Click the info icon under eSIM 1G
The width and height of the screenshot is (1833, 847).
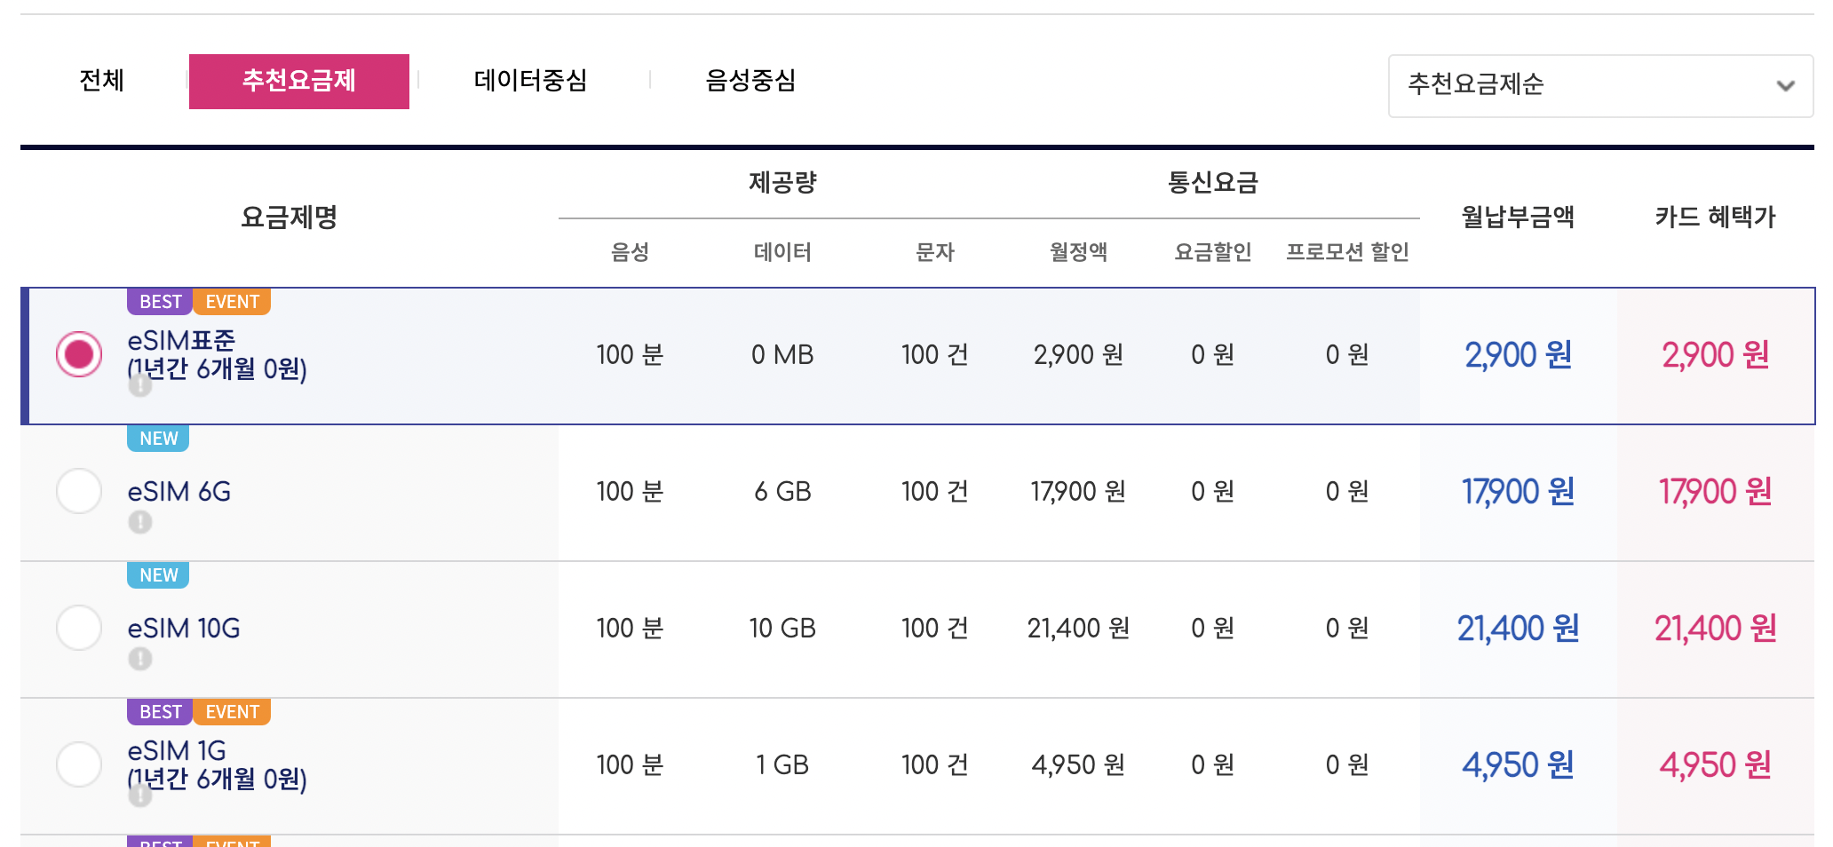(140, 796)
